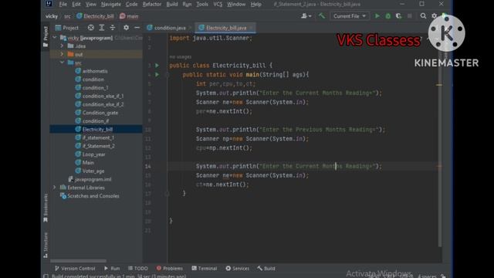Click the Stop square icon in toolbar
The height and width of the screenshot is (278, 494).
410,16
